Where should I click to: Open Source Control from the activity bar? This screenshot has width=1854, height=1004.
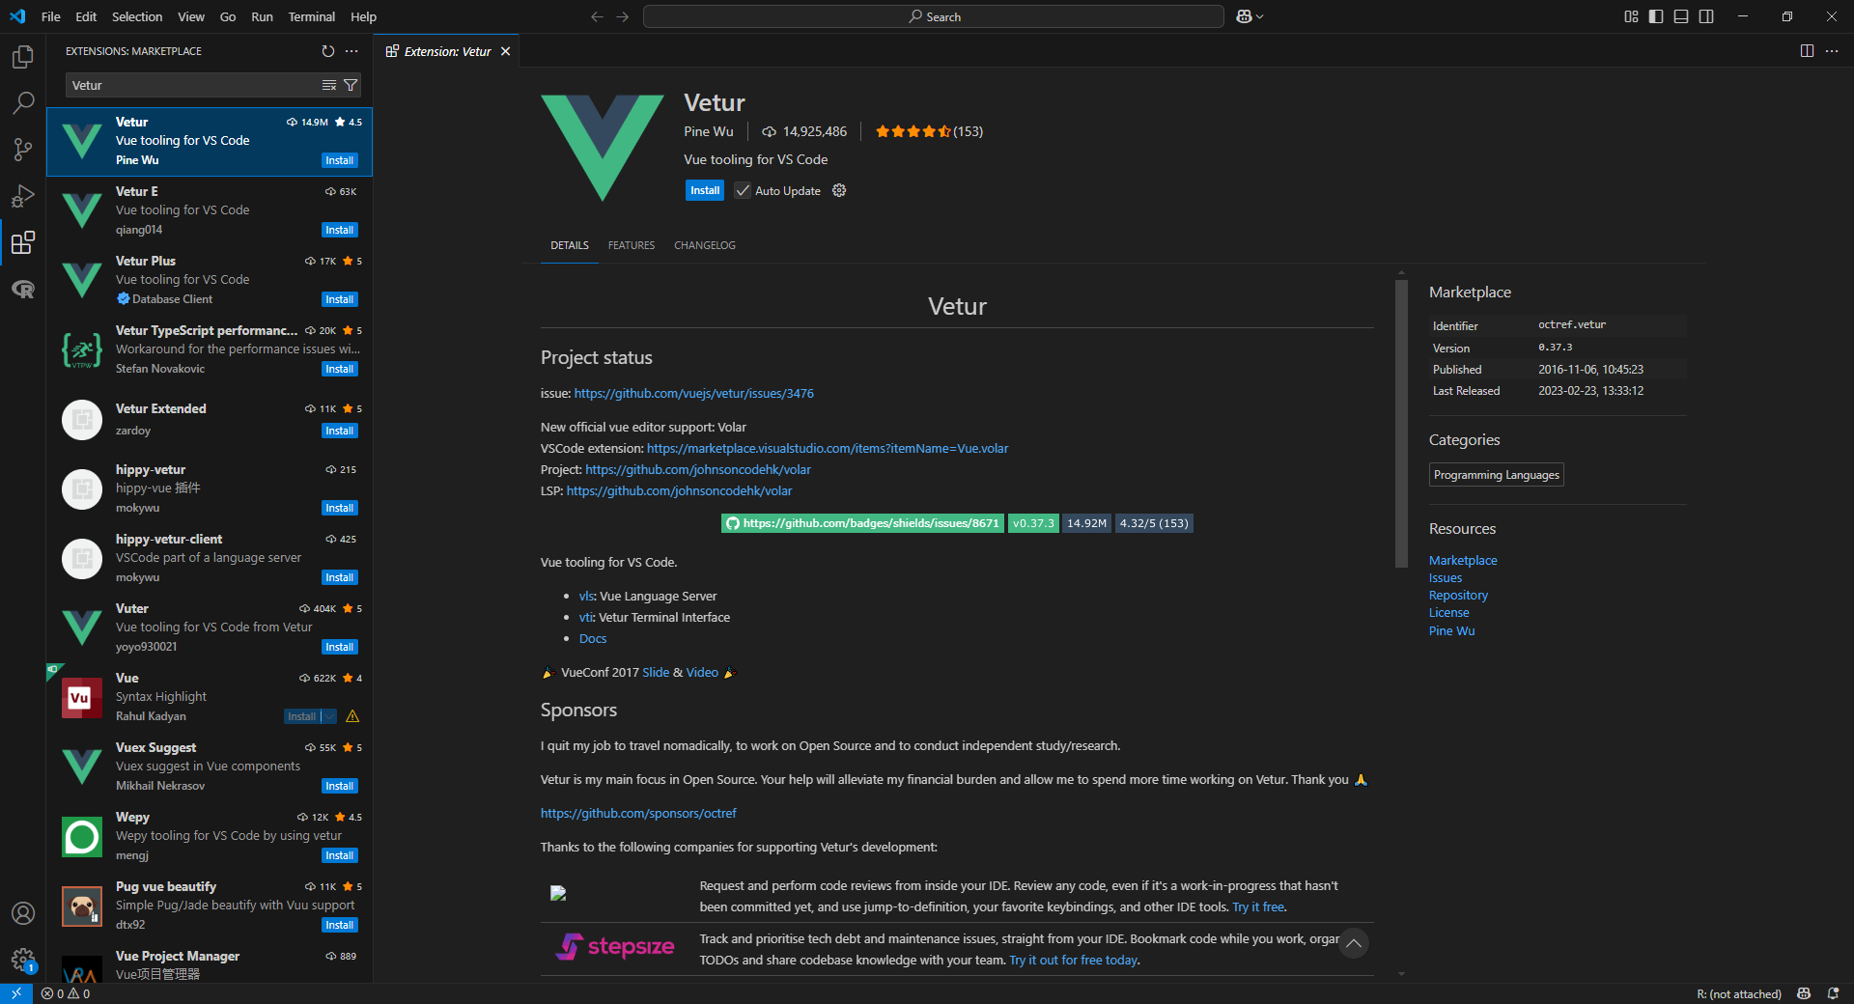coord(22,150)
